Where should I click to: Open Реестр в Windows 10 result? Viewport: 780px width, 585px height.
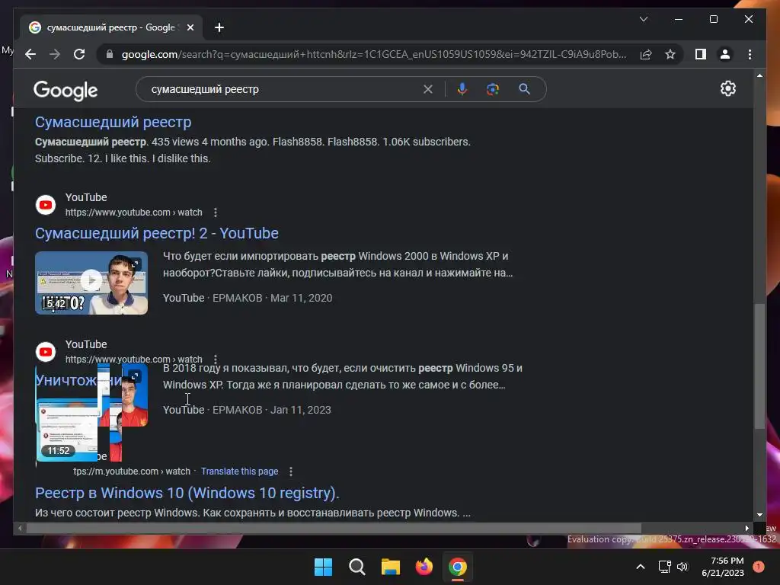click(187, 493)
